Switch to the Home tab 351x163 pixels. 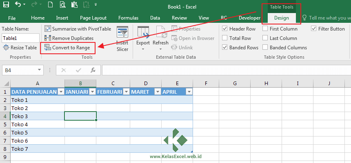point(38,18)
